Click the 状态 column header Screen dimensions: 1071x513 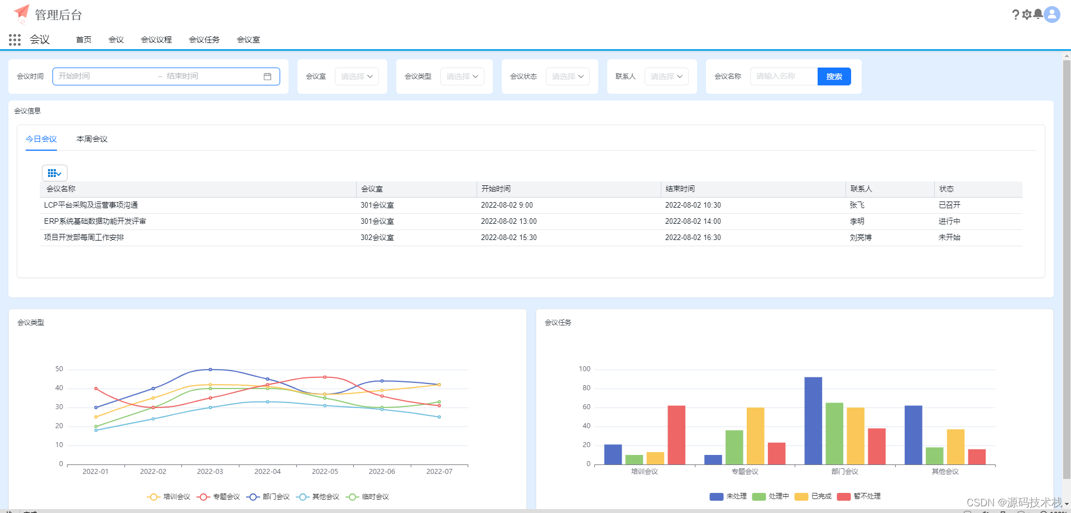978,189
